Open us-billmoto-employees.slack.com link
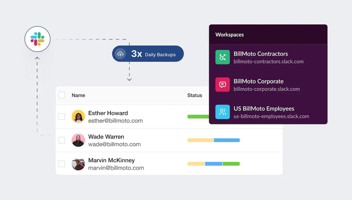Viewport: 352px width, 200px height. pyautogui.click(x=271, y=116)
